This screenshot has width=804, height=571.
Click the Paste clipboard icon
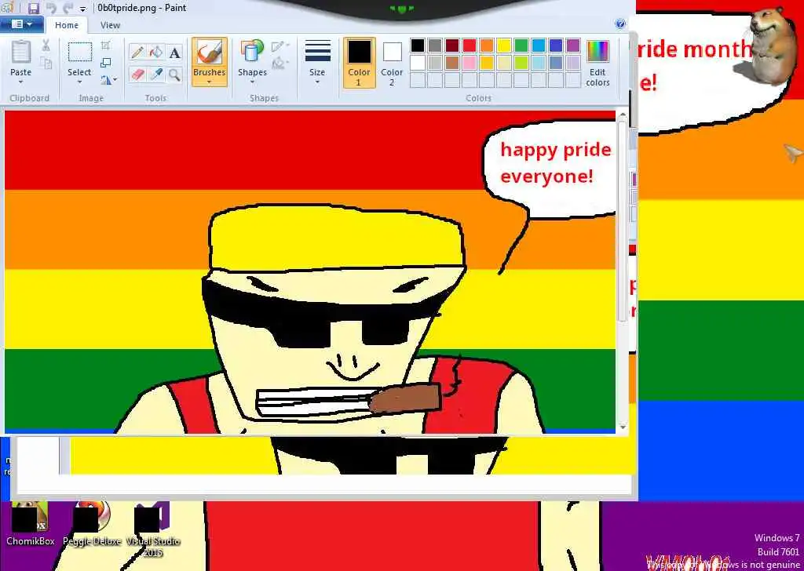pos(21,53)
